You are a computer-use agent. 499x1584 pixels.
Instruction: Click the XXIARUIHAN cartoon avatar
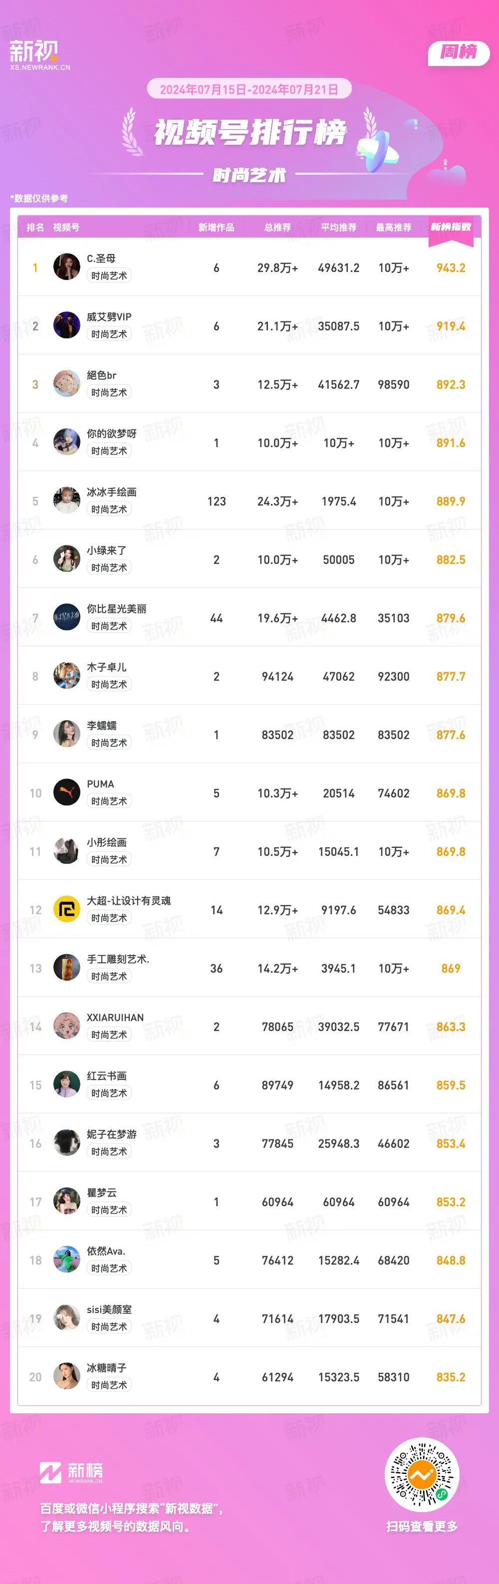66,1026
